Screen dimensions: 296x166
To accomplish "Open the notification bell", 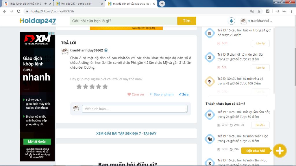I will (x=231, y=21).
